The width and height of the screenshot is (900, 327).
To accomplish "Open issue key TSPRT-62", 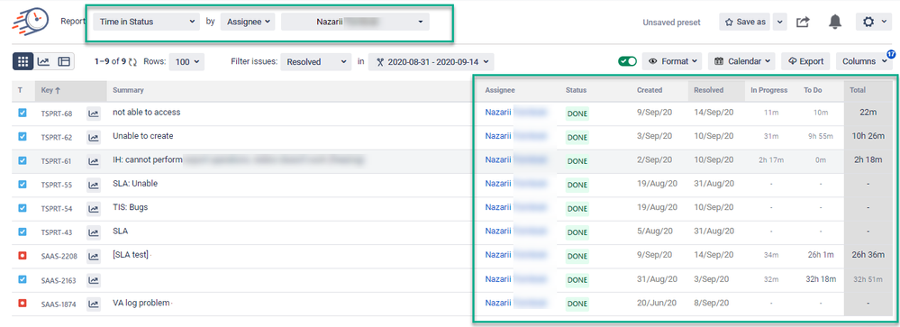I will (x=57, y=137).
